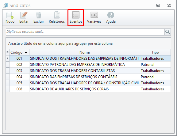Viewport: 177px width, 136px height.
Task: Delete record with Excluir trash icon
Action: pyautogui.click(x=39, y=17)
